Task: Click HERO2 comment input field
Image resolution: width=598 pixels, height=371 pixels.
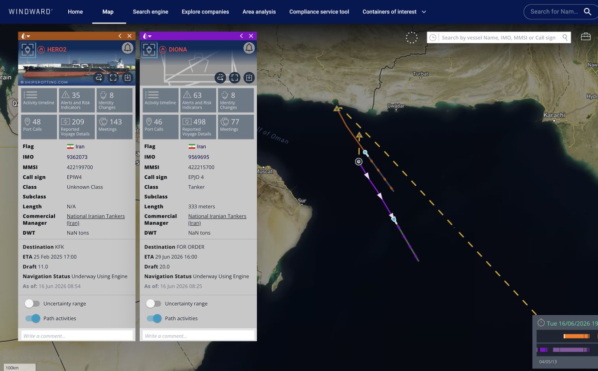Action: 77,336
